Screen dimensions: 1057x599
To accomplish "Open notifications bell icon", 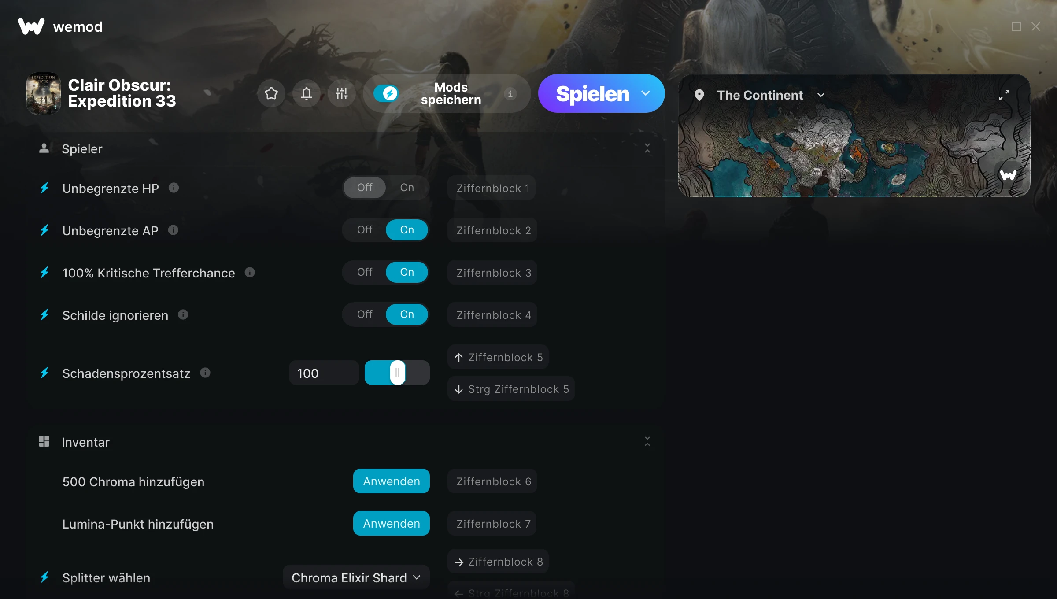I will 307,93.
